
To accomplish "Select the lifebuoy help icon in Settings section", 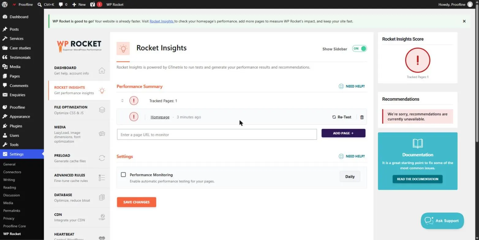I will 341,156.
